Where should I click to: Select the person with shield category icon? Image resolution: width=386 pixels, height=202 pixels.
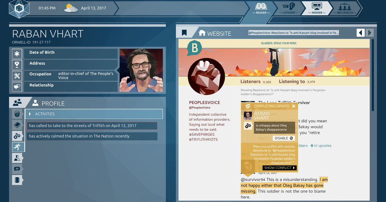[17, 158]
